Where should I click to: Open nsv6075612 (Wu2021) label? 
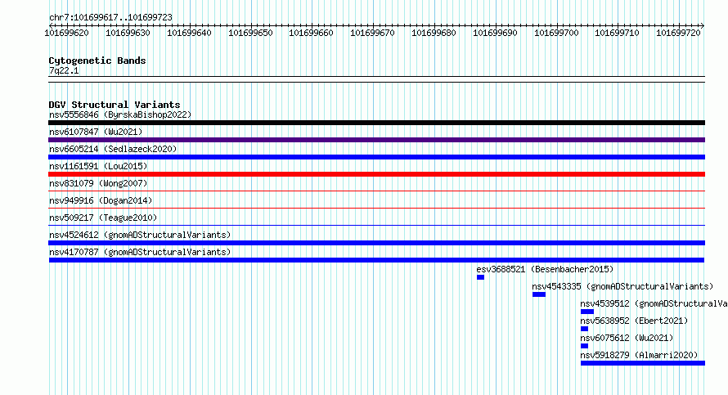tap(627, 338)
